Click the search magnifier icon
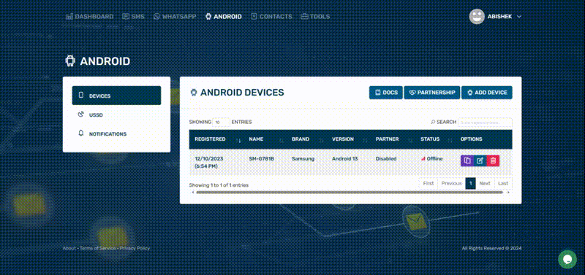Image resolution: width=585 pixels, height=275 pixels. click(x=433, y=122)
